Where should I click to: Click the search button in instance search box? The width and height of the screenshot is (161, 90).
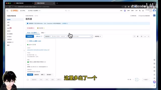91,36
